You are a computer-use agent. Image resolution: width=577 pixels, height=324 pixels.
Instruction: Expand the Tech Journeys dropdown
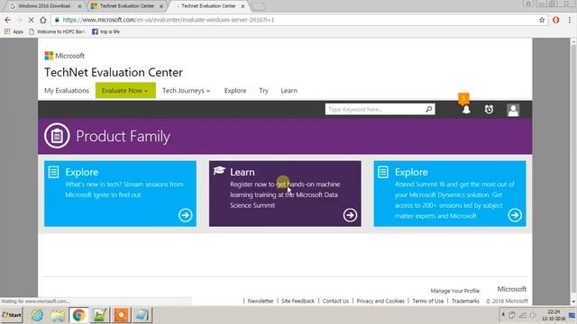[187, 90]
